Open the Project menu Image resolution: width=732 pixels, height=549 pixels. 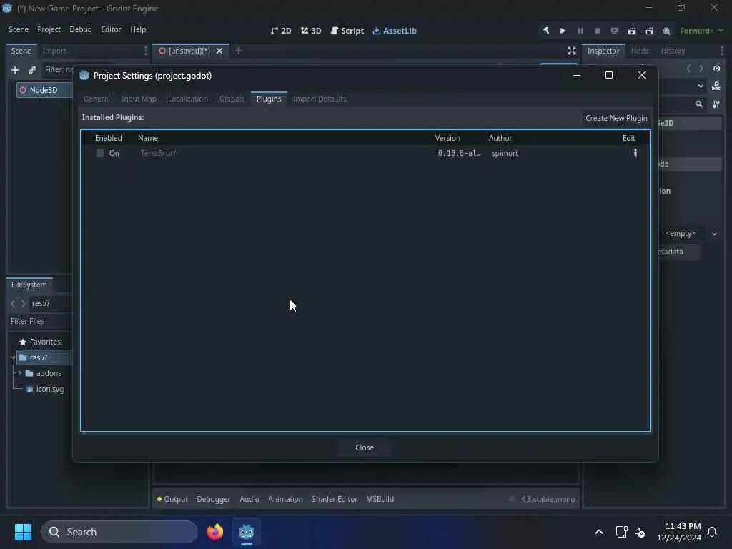pyautogui.click(x=49, y=29)
